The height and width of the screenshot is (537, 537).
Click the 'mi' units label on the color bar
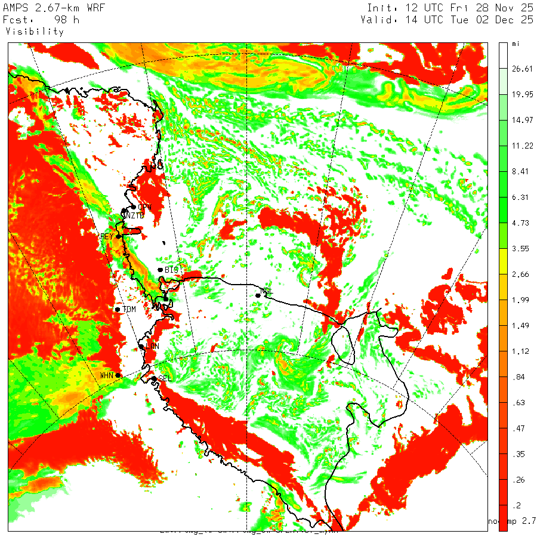pyautogui.click(x=516, y=44)
